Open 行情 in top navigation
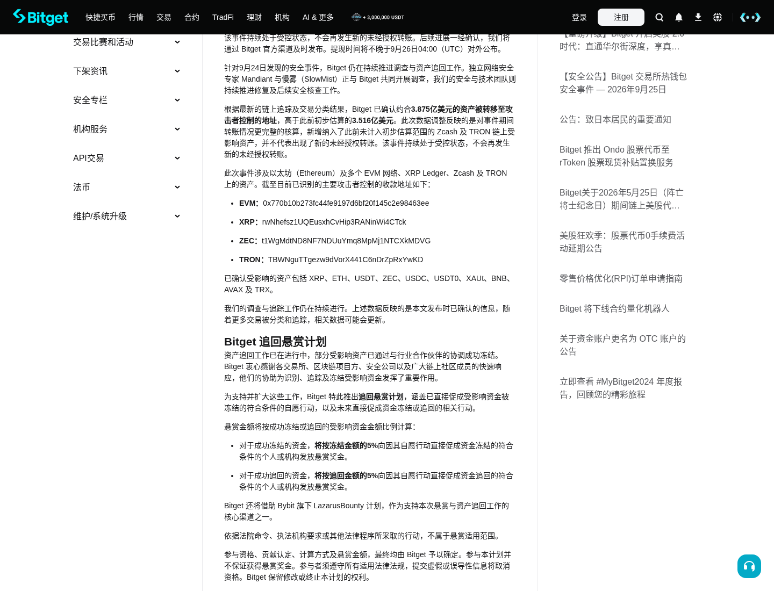The image size is (774, 591). pyautogui.click(x=136, y=17)
